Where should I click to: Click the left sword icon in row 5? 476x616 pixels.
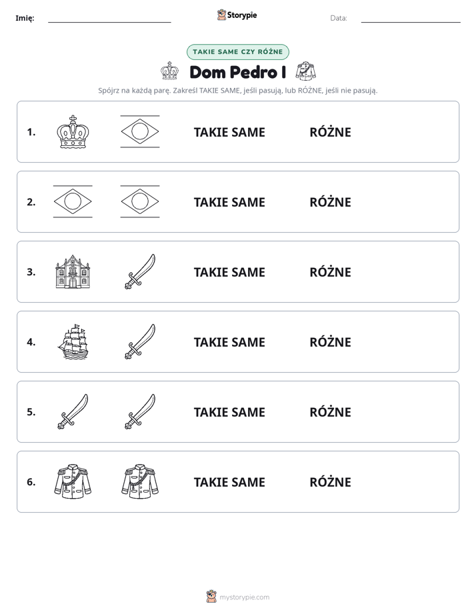pyautogui.click(x=73, y=411)
